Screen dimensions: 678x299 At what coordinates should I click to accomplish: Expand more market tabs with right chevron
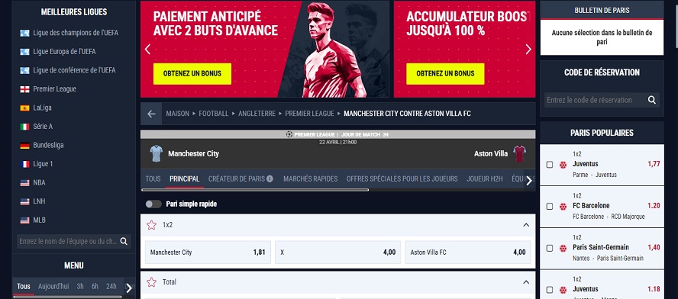click(529, 181)
